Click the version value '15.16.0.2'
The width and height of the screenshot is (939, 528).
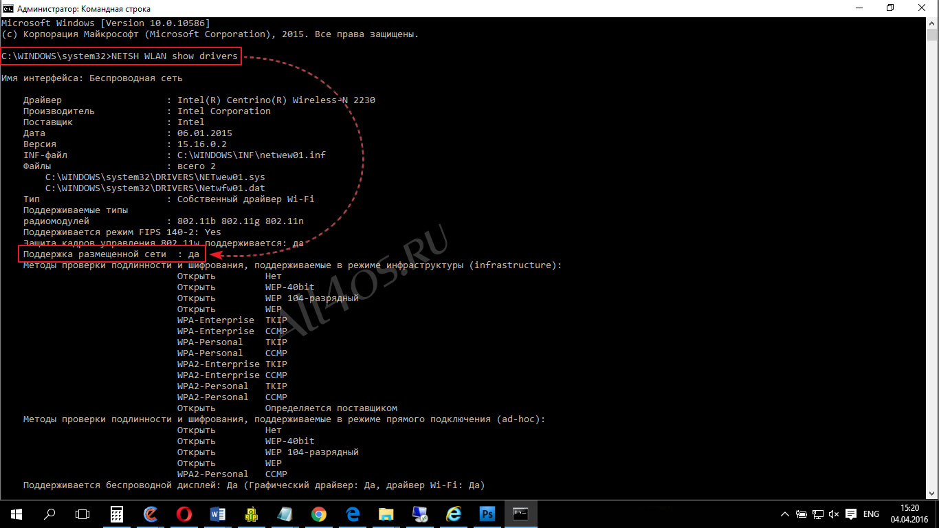[202, 144]
